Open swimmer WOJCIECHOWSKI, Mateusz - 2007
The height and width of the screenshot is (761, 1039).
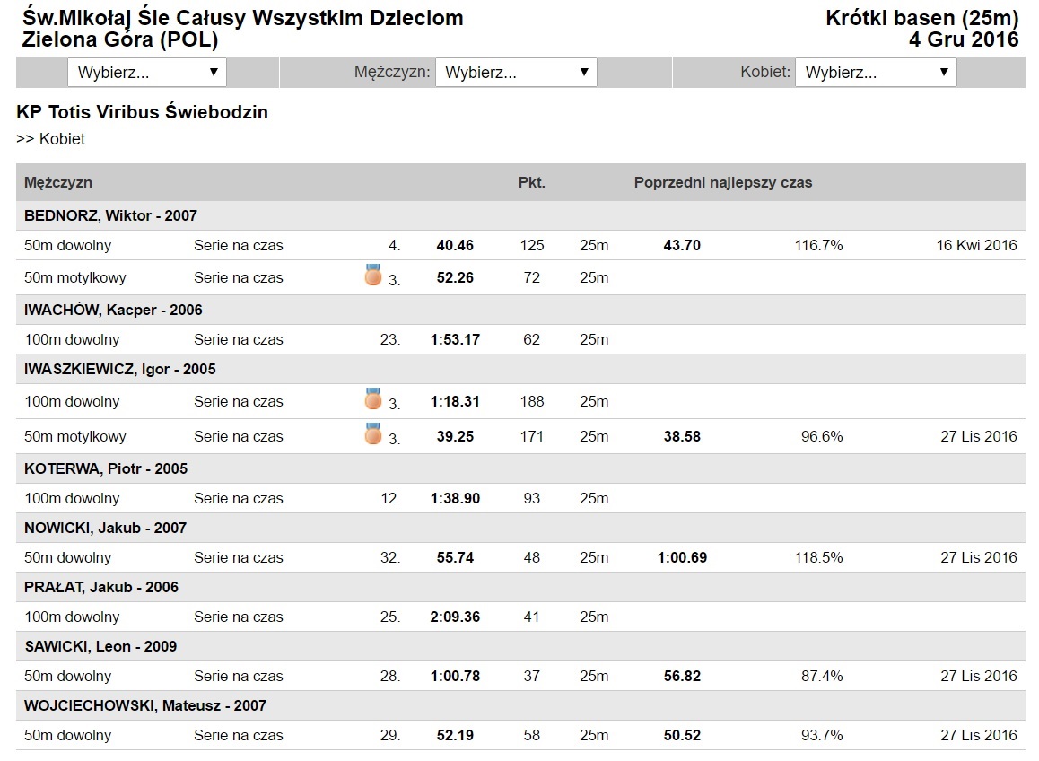145,705
